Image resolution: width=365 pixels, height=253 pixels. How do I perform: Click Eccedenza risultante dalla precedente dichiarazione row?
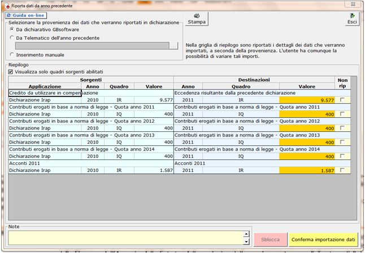(262, 93)
